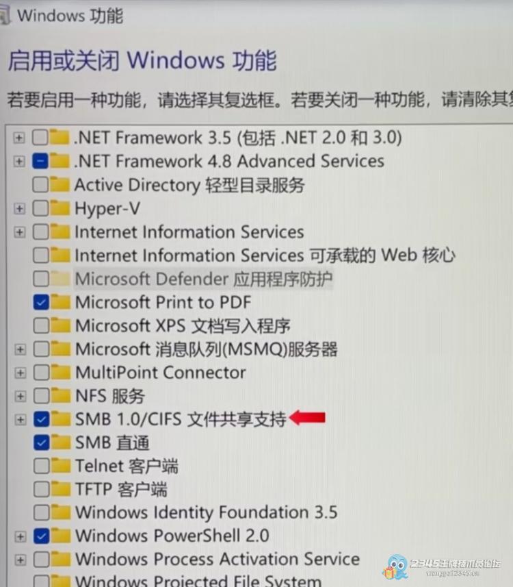Expand Internet Information Services node
Viewport: 513px width, 587px height.
coord(19,232)
